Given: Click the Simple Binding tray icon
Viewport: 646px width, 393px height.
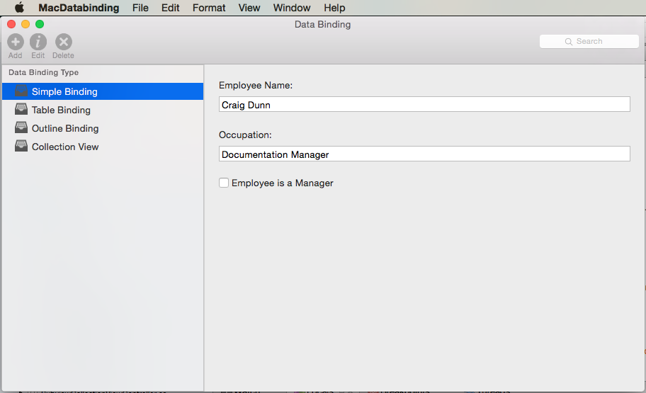Looking at the screenshot, I should coord(21,91).
